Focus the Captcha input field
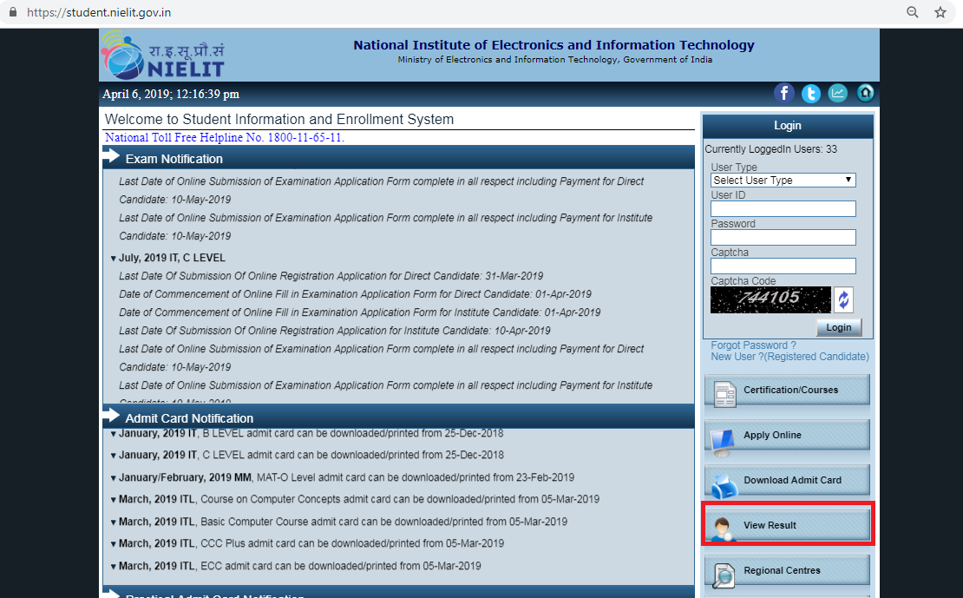This screenshot has height=598, width=963. [783, 266]
